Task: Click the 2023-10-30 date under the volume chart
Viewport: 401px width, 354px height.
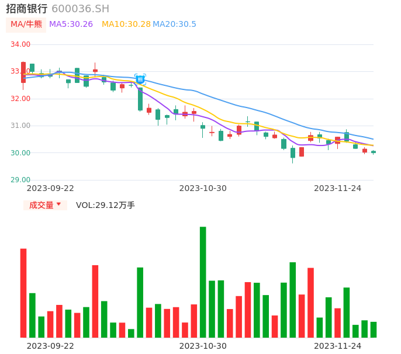Action: pyautogui.click(x=203, y=346)
